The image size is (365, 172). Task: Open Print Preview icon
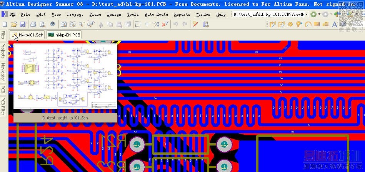pyautogui.click(x=42, y=24)
